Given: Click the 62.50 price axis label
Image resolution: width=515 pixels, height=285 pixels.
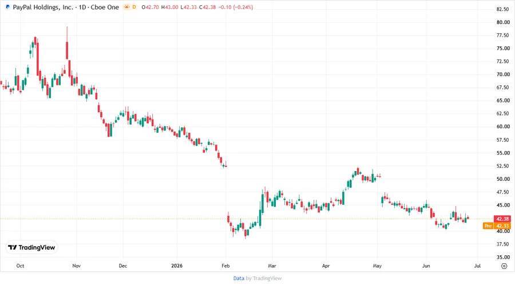Looking at the screenshot, I should tap(503, 114).
